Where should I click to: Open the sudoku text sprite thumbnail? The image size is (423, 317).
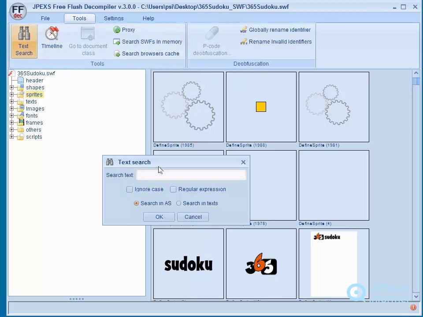[x=189, y=264]
